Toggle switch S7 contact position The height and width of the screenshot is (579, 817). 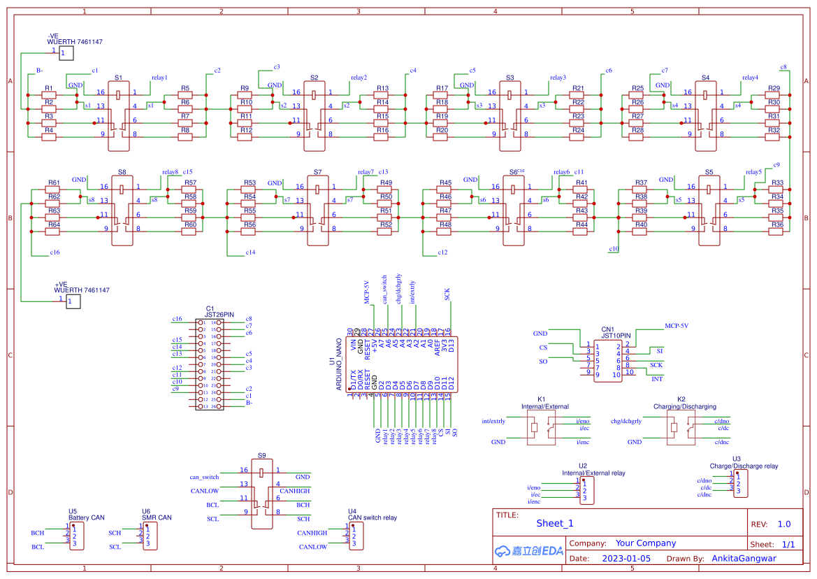317,210
